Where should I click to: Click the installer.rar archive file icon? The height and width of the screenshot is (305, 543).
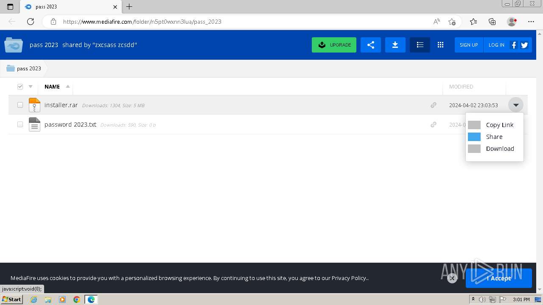coord(34,105)
